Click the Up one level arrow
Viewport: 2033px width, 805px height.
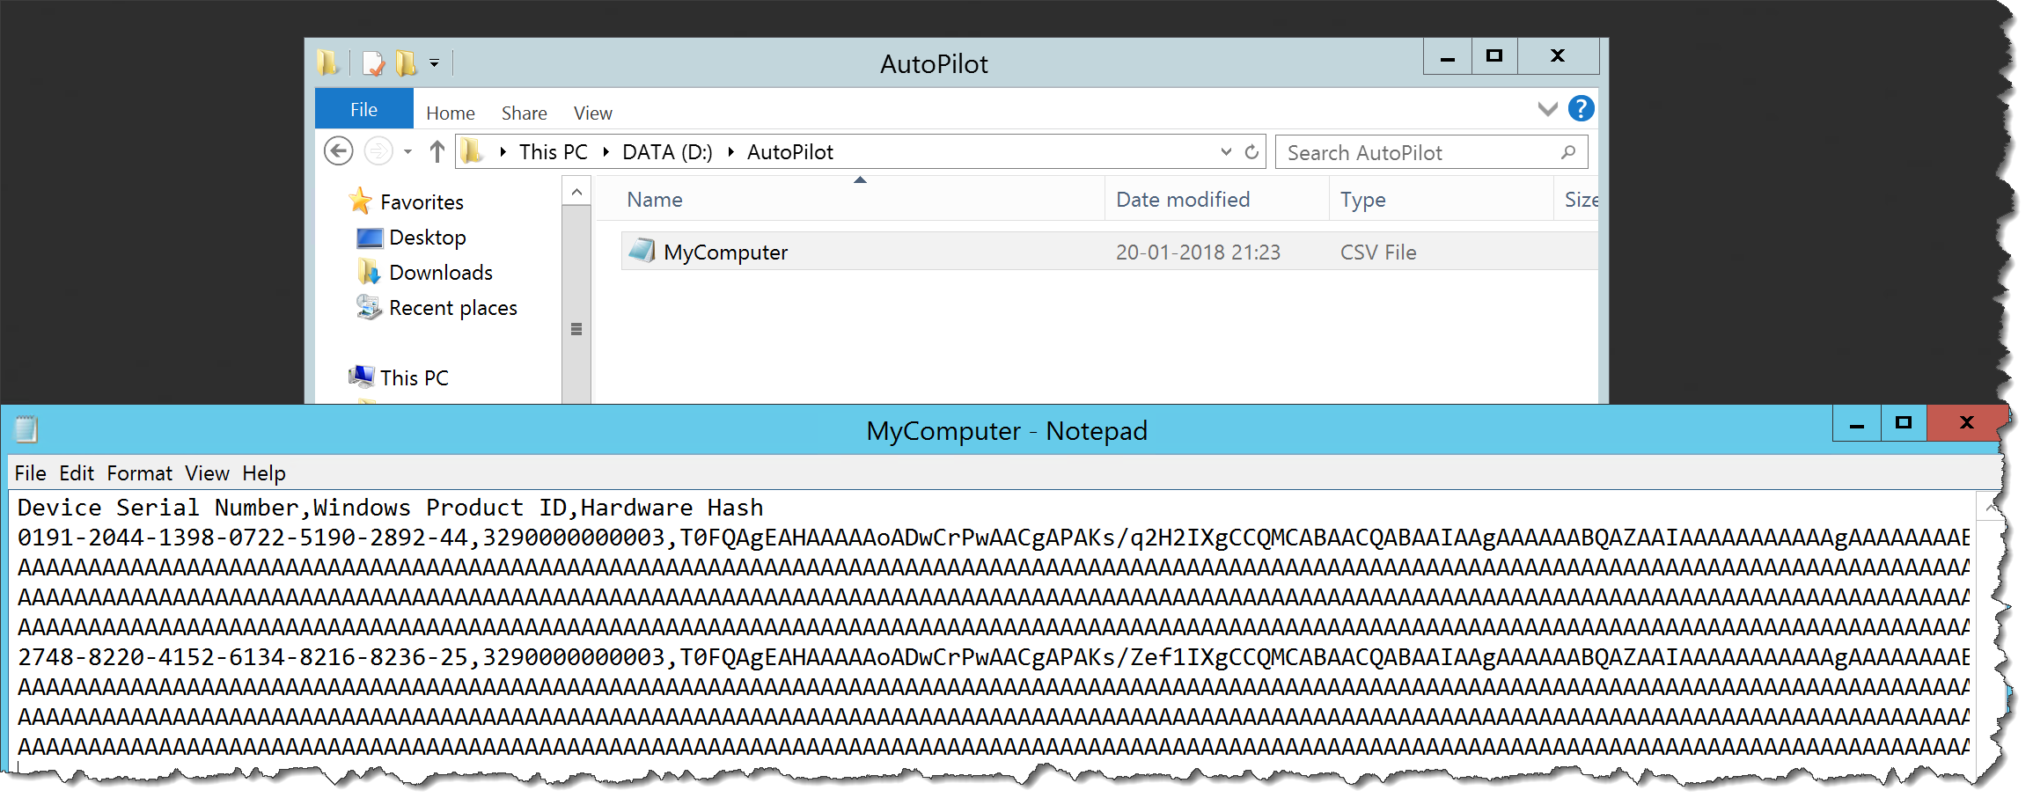436,151
